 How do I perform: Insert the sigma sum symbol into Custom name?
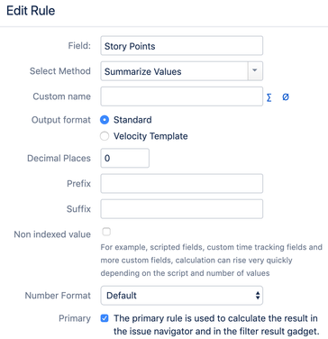click(x=269, y=97)
